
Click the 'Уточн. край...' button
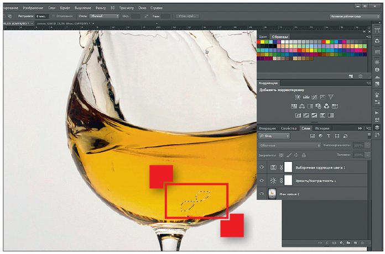pos(187,16)
